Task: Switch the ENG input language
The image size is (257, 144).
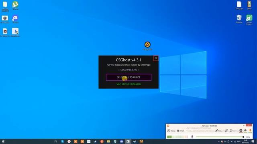Action: coord(239,141)
